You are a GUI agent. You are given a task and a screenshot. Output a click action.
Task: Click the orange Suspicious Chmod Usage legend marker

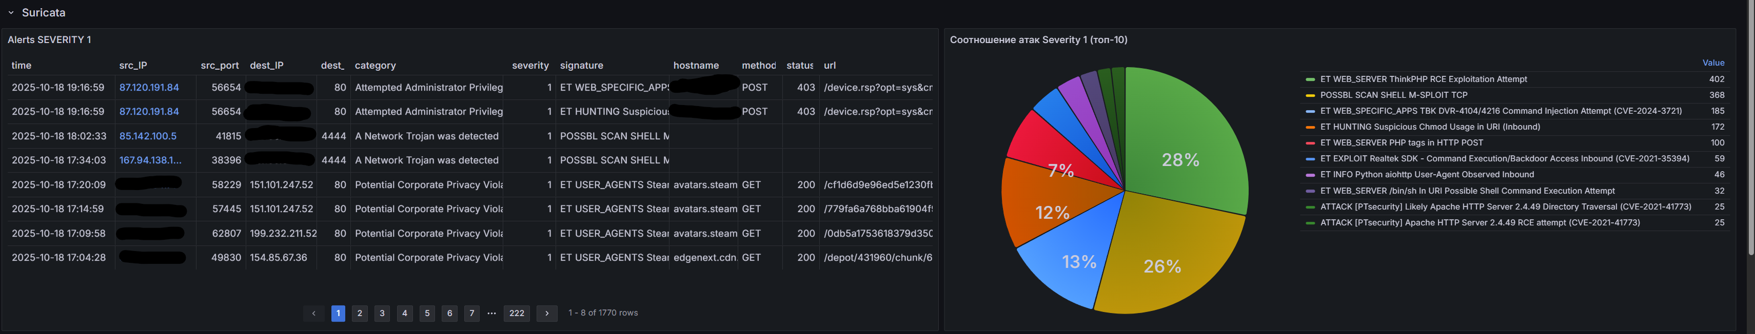pos(1309,127)
